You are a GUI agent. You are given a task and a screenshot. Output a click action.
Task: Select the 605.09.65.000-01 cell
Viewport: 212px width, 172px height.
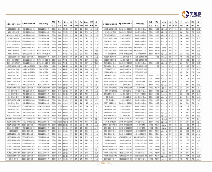[110, 116]
